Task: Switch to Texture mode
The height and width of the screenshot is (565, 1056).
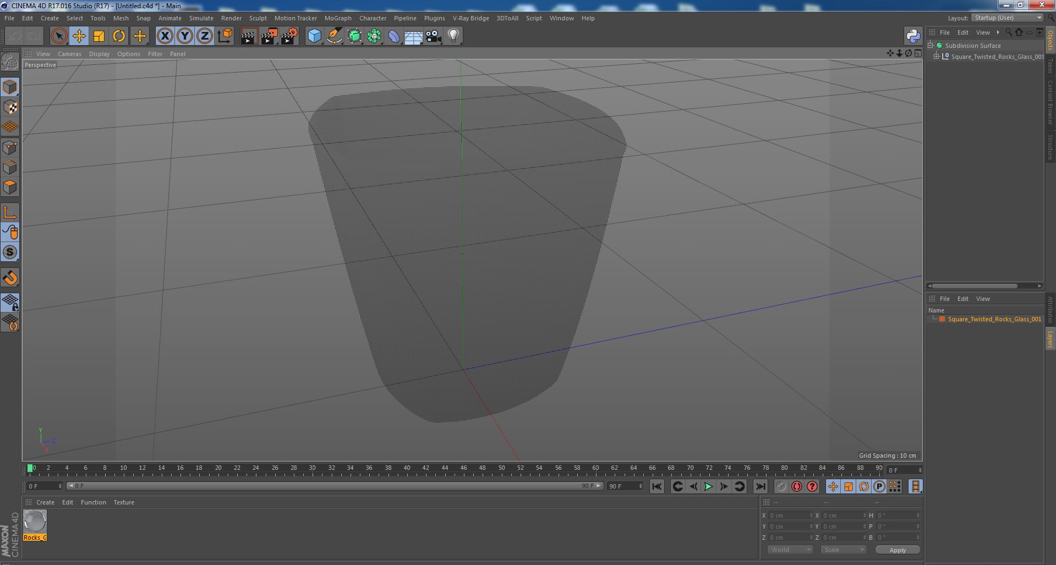Action: click(10, 107)
